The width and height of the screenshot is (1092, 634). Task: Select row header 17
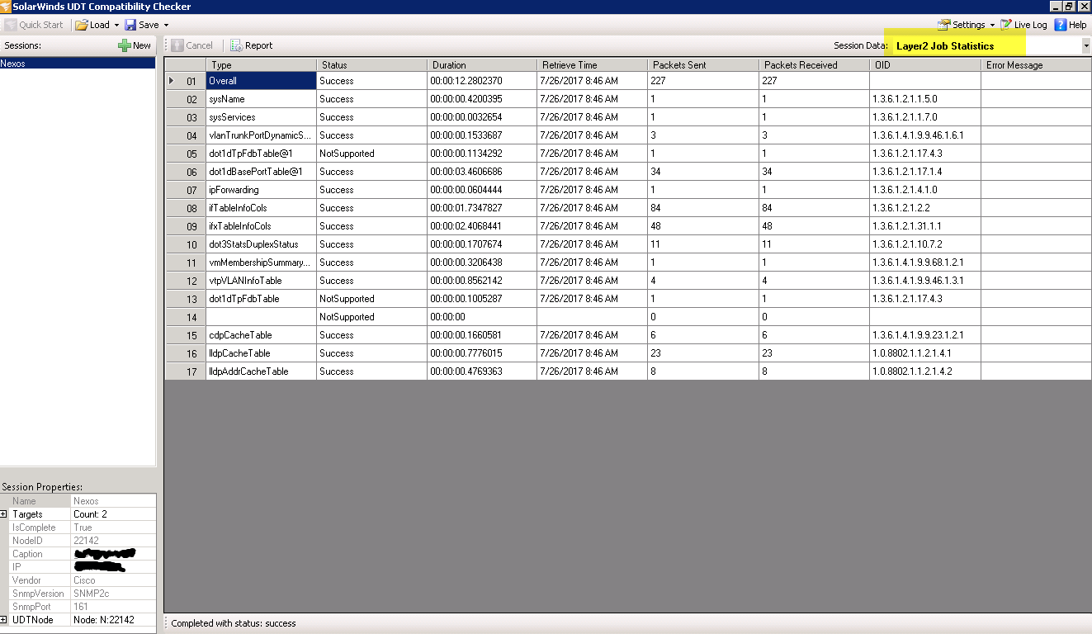[186, 371]
